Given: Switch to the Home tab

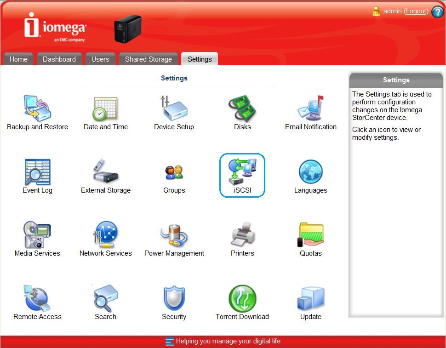Looking at the screenshot, I should (x=18, y=59).
